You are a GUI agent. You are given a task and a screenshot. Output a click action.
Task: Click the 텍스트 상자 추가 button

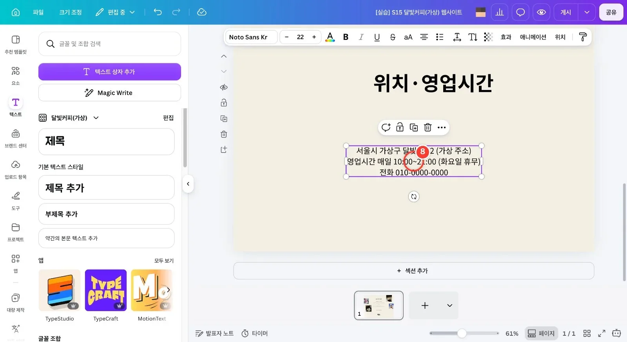tap(110, 72)
